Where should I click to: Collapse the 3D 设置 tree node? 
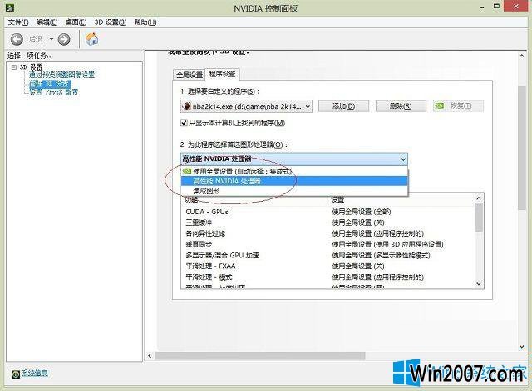14,67
